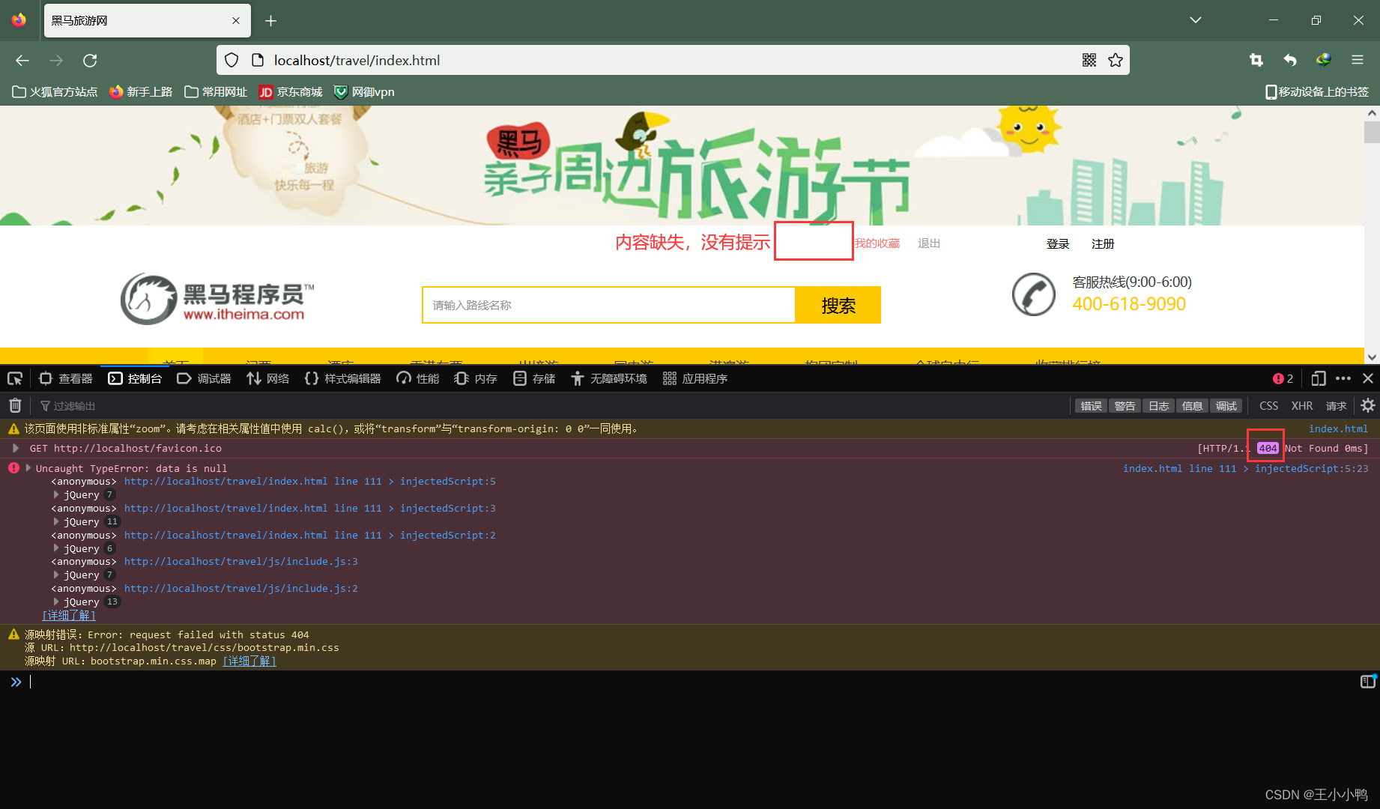This screenshot has width=1380, height=809.
Task: Toggle the 调试 console filter
Action: (x=1226, y=405)
